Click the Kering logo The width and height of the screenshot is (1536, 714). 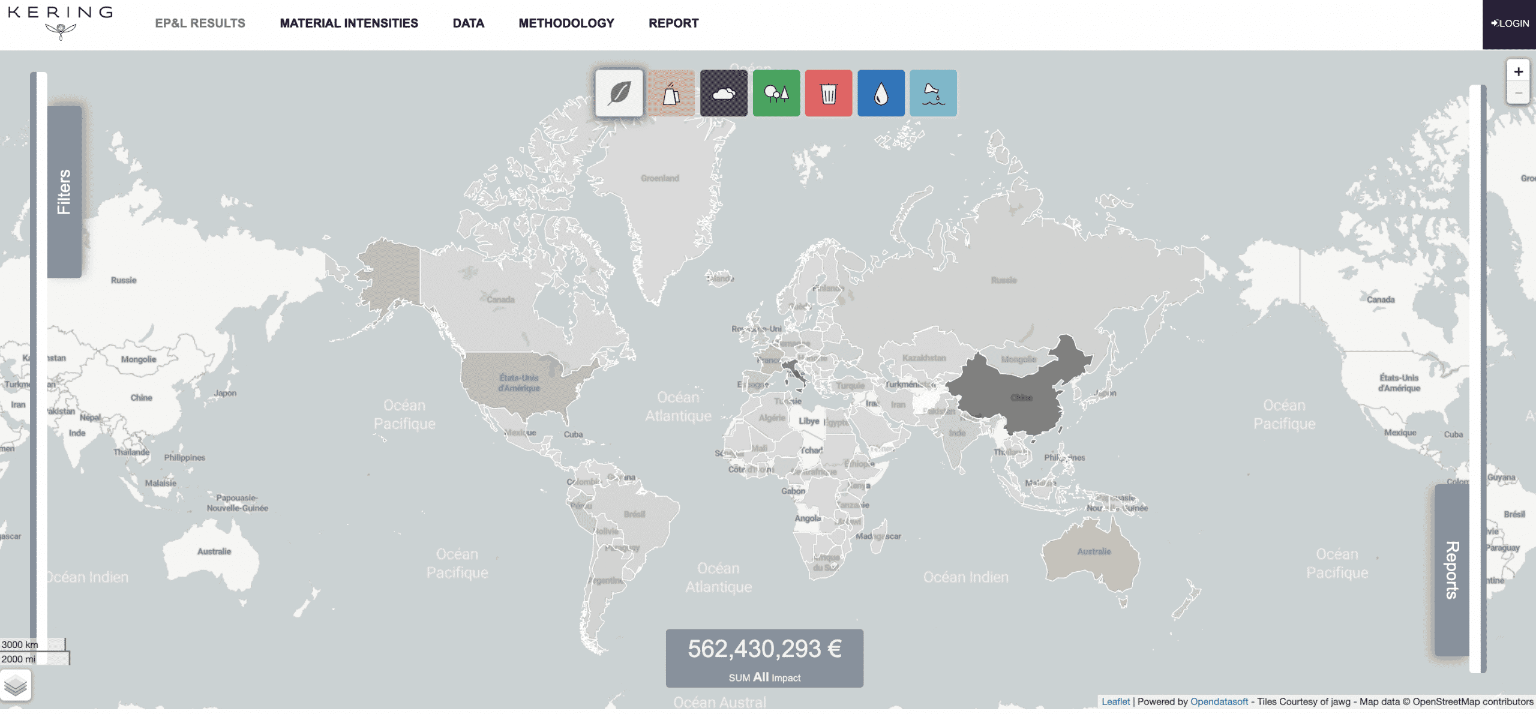(60, 22)
